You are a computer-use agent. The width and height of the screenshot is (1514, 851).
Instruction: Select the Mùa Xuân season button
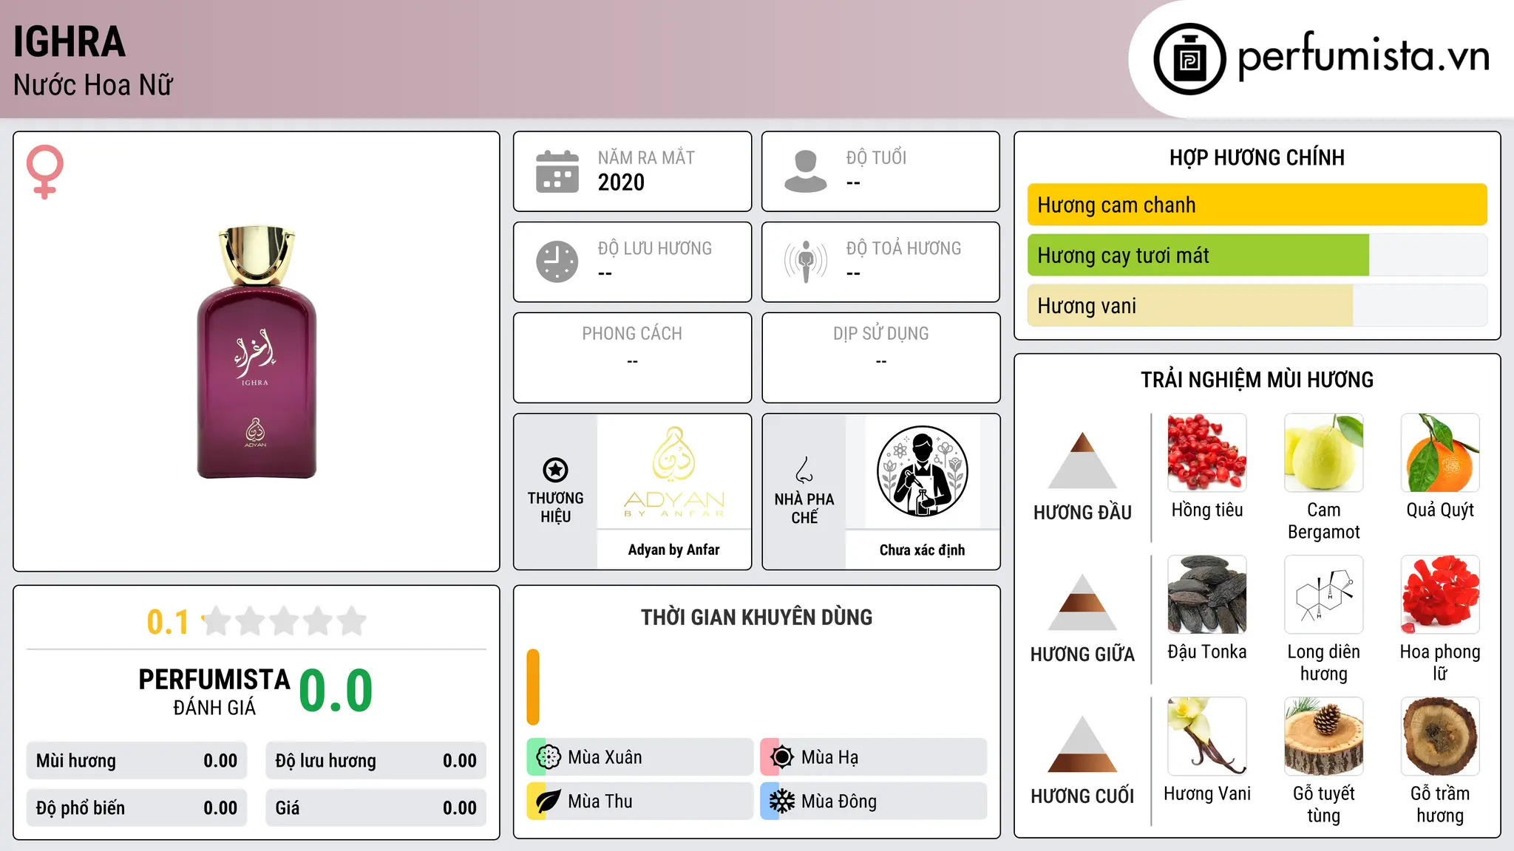[640, 757]
